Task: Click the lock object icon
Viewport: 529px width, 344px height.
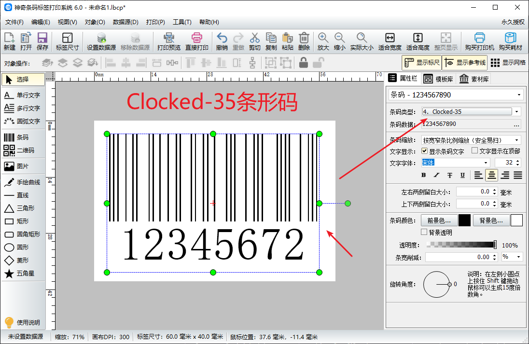Action: pos(303,63)
